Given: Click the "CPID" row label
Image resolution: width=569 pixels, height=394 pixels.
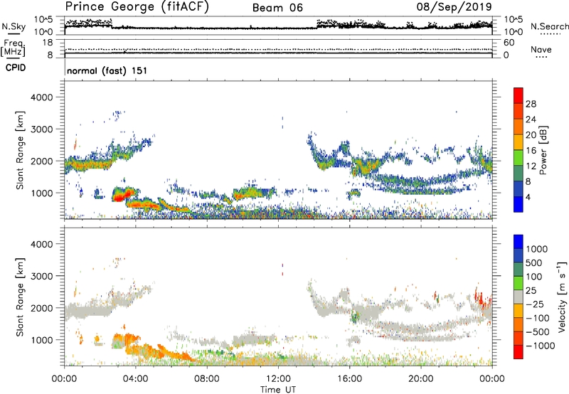Looking at the screenshot, I should 16,68.
